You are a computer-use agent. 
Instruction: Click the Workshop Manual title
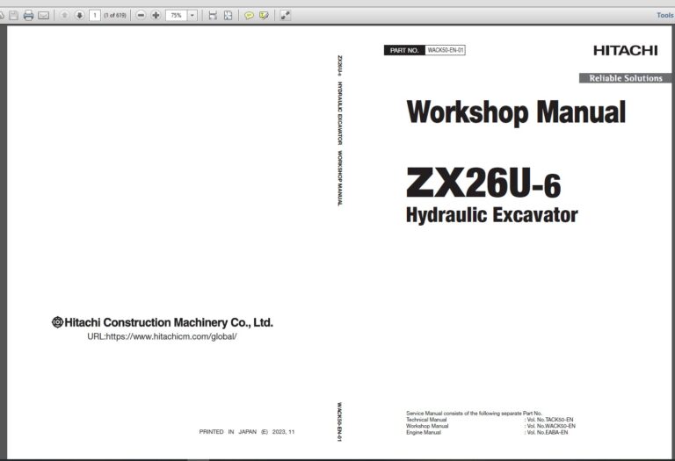point(516,112)
